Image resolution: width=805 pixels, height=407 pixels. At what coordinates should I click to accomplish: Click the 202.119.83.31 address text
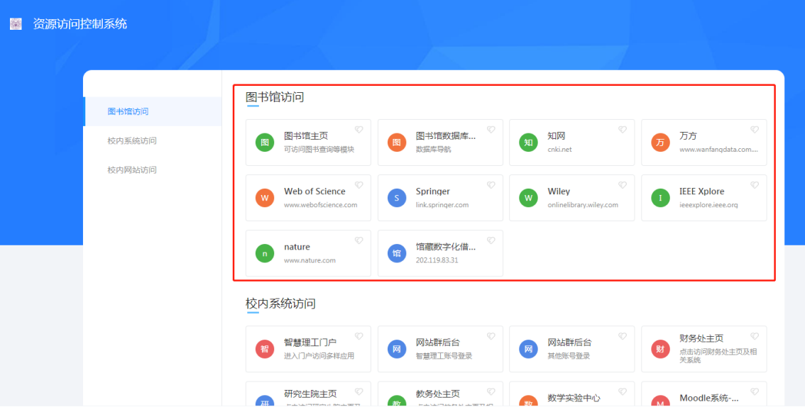coord(437,260)
